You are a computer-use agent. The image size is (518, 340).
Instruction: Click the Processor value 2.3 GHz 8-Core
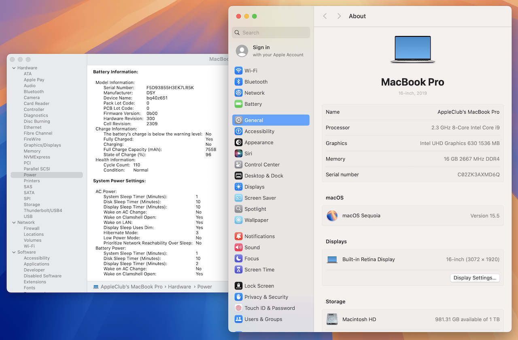coord(465,128)
